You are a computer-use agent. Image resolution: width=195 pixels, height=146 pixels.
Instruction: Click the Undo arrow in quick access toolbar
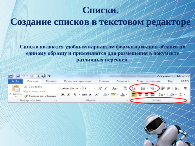coord(23,76)
